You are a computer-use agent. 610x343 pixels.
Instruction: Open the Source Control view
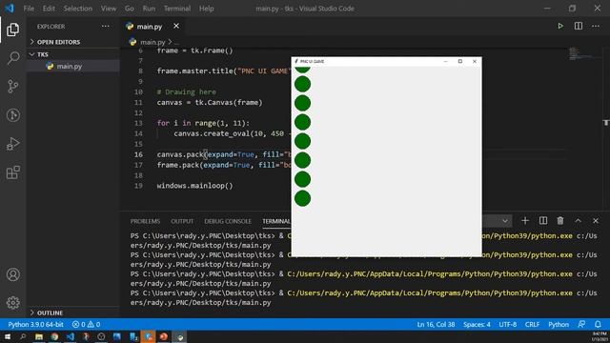[x=12, y=87]
